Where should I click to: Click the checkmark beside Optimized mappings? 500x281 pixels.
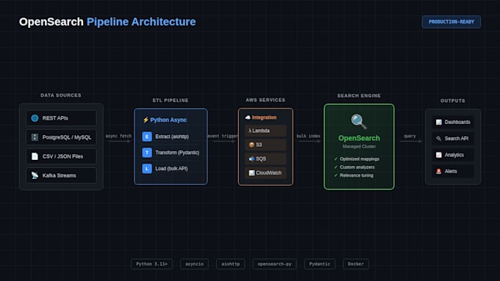pos(336,158)
